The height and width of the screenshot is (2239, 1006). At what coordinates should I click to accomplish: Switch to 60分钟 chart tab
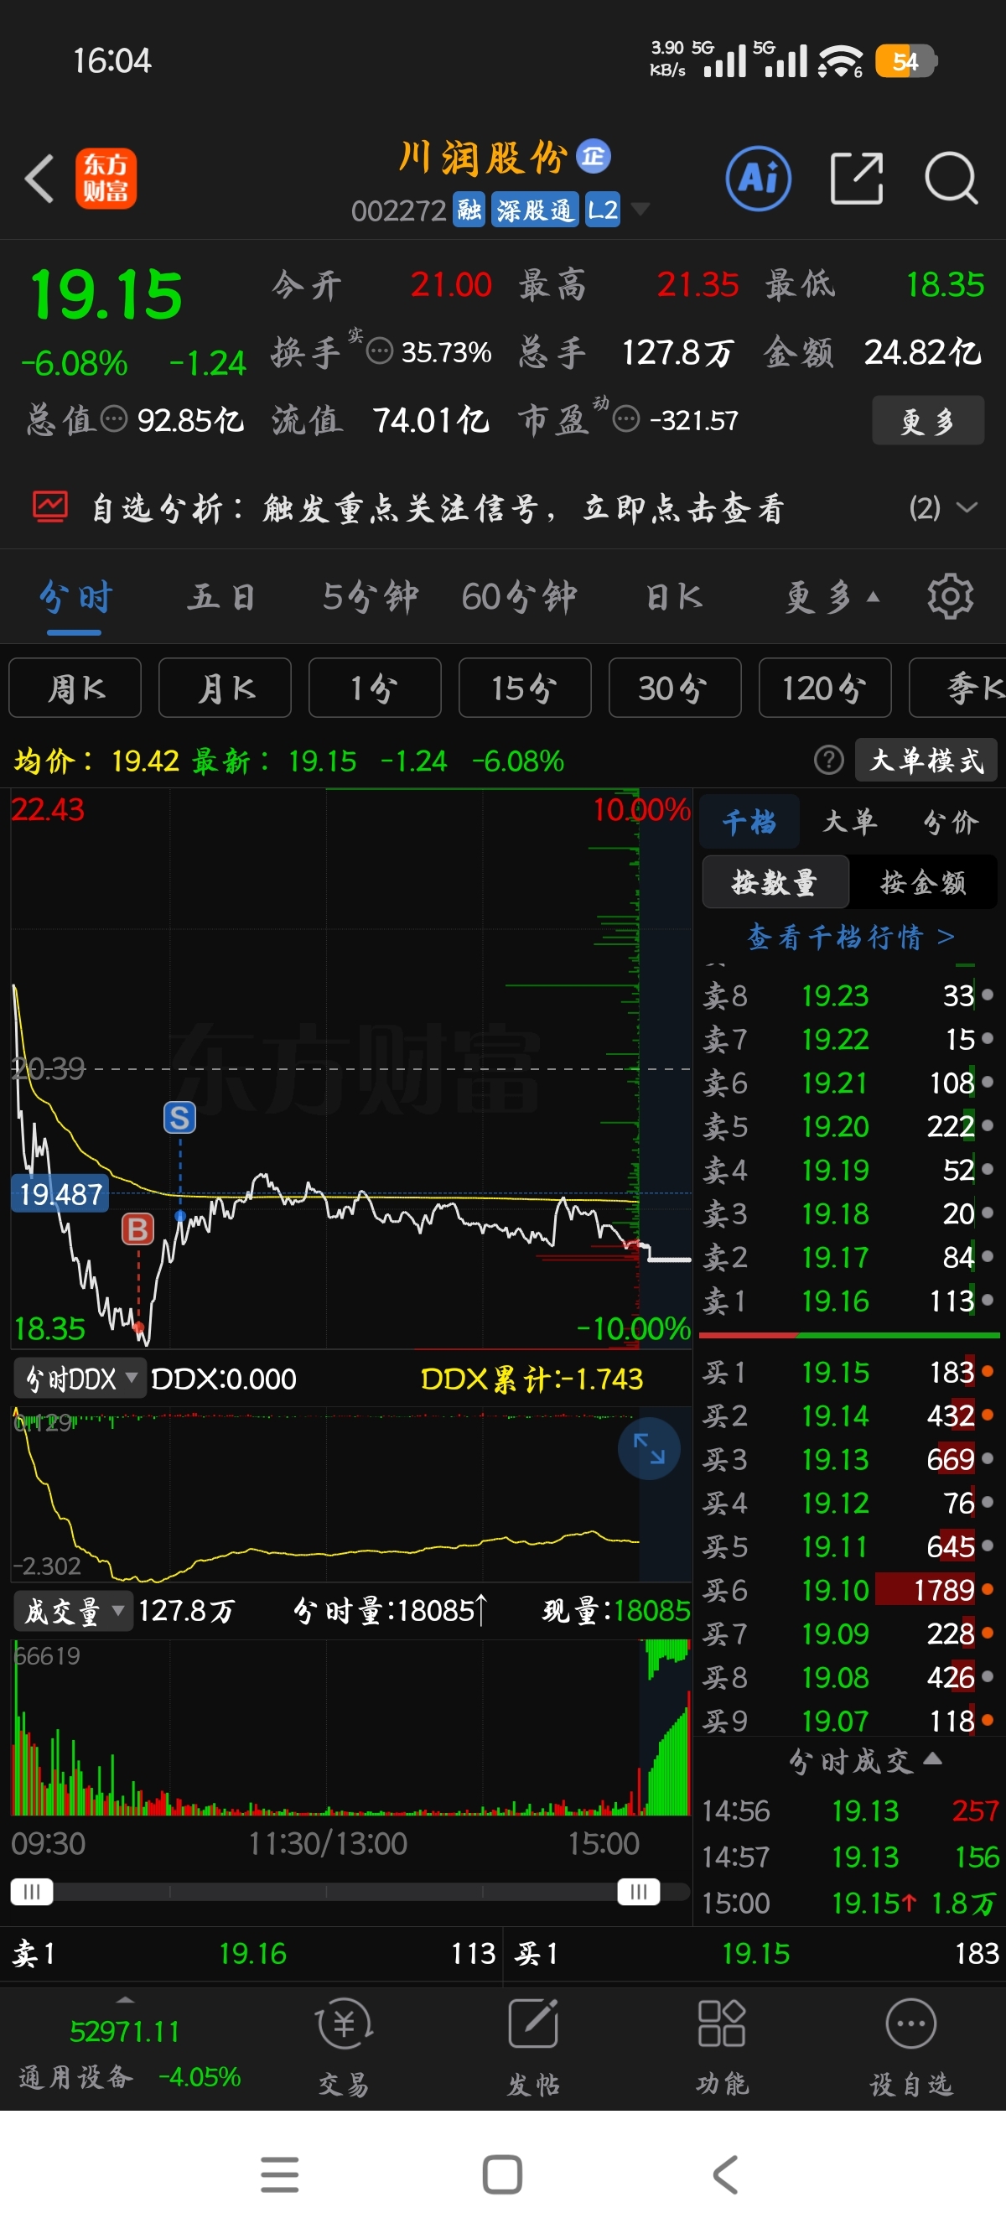(x=520, y=597)
